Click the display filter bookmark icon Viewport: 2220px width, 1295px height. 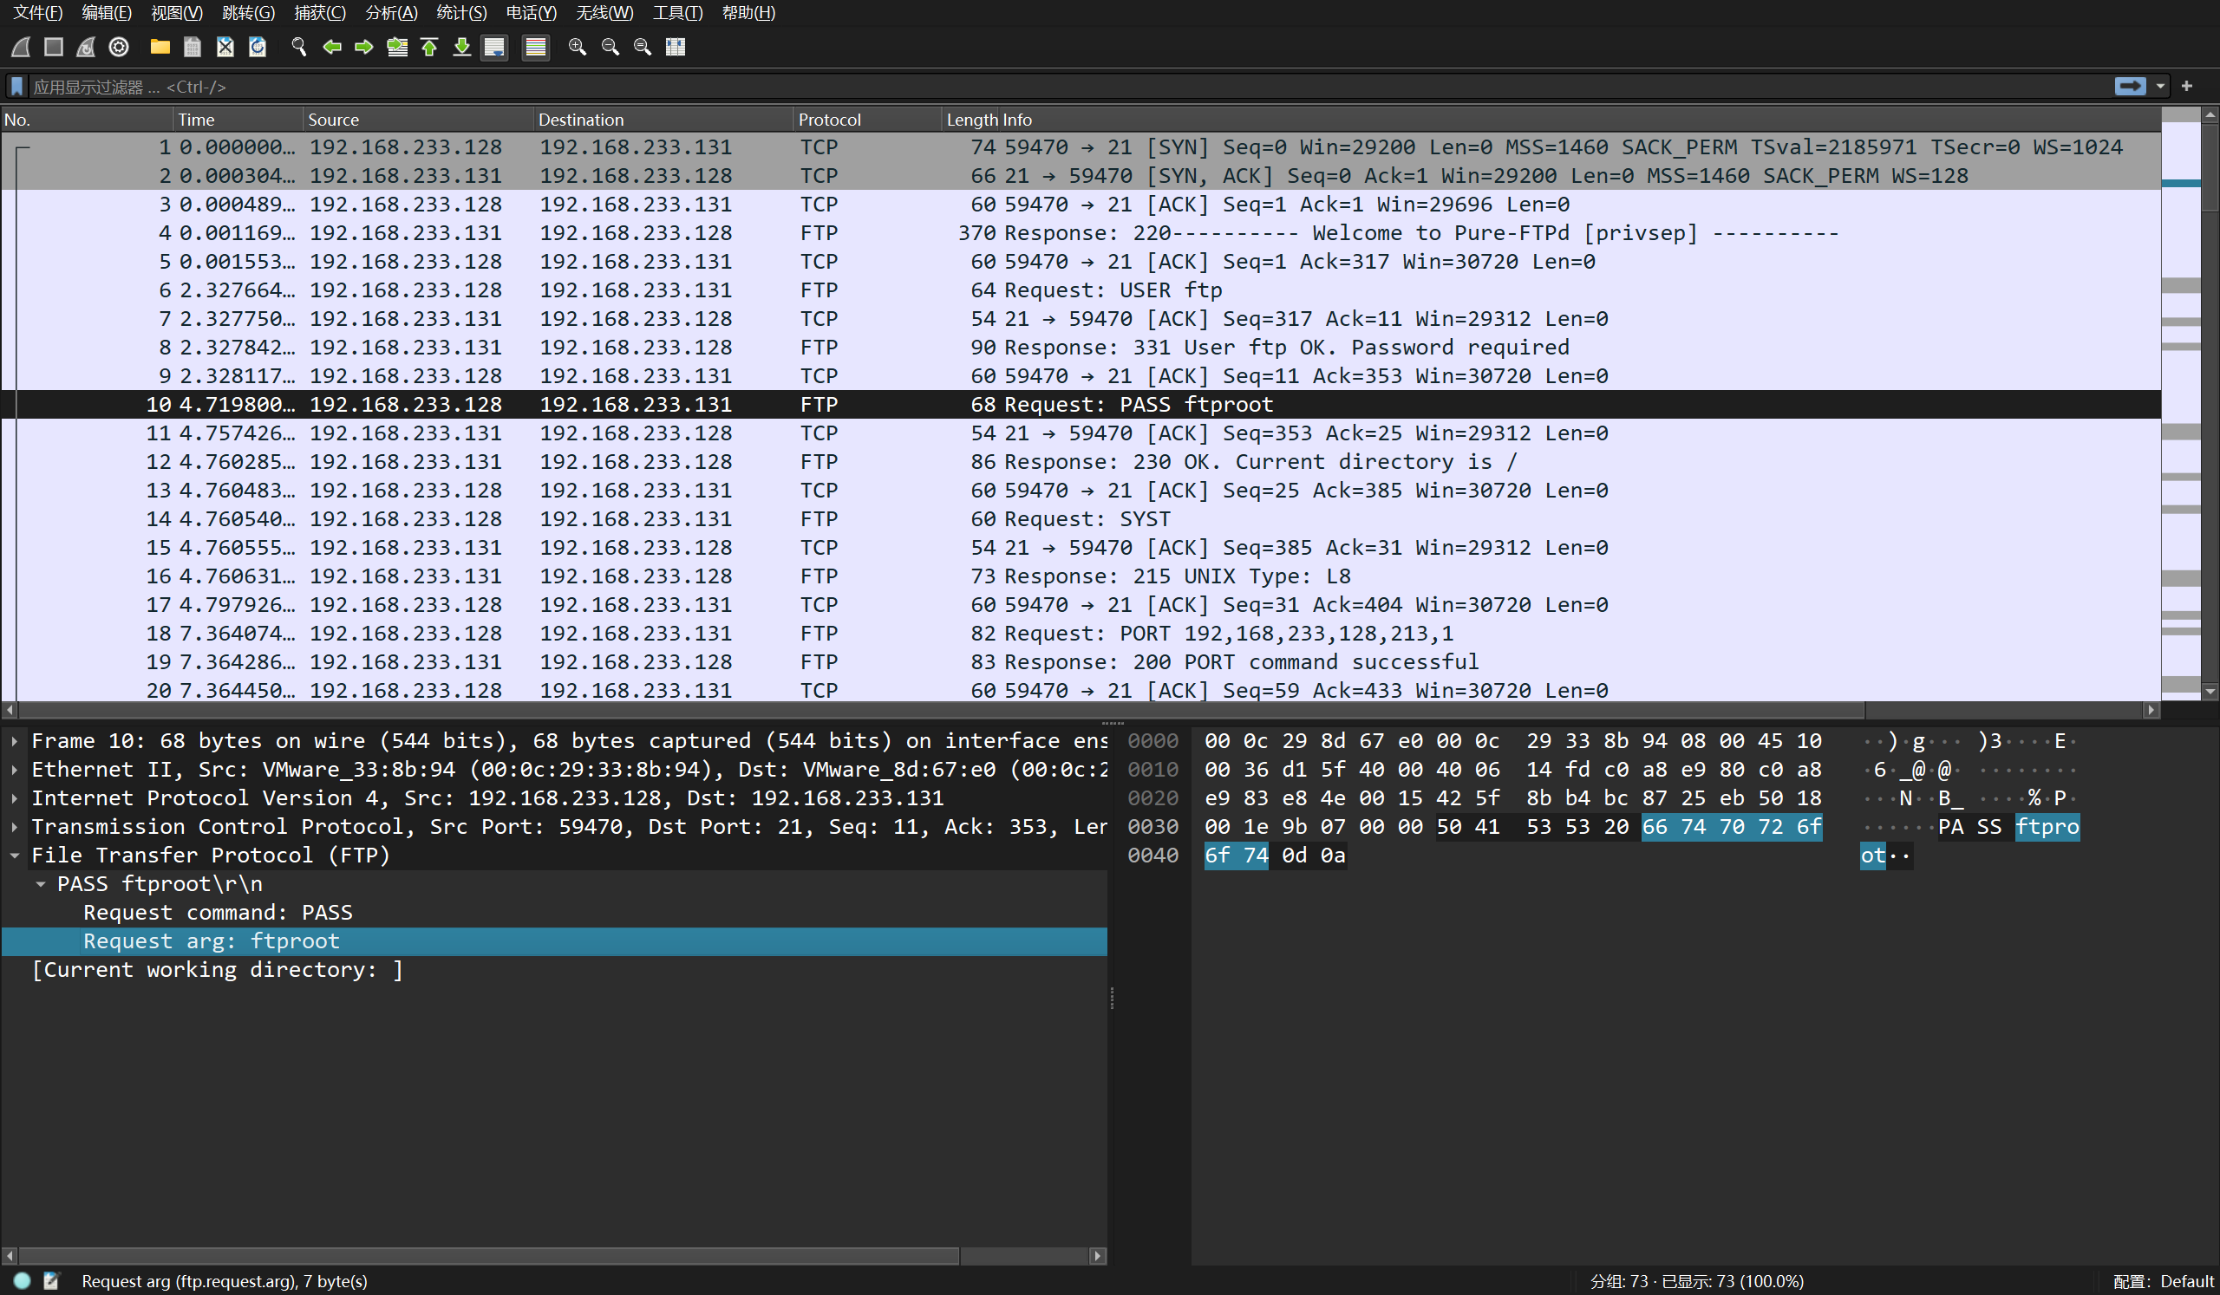point(16,87)
